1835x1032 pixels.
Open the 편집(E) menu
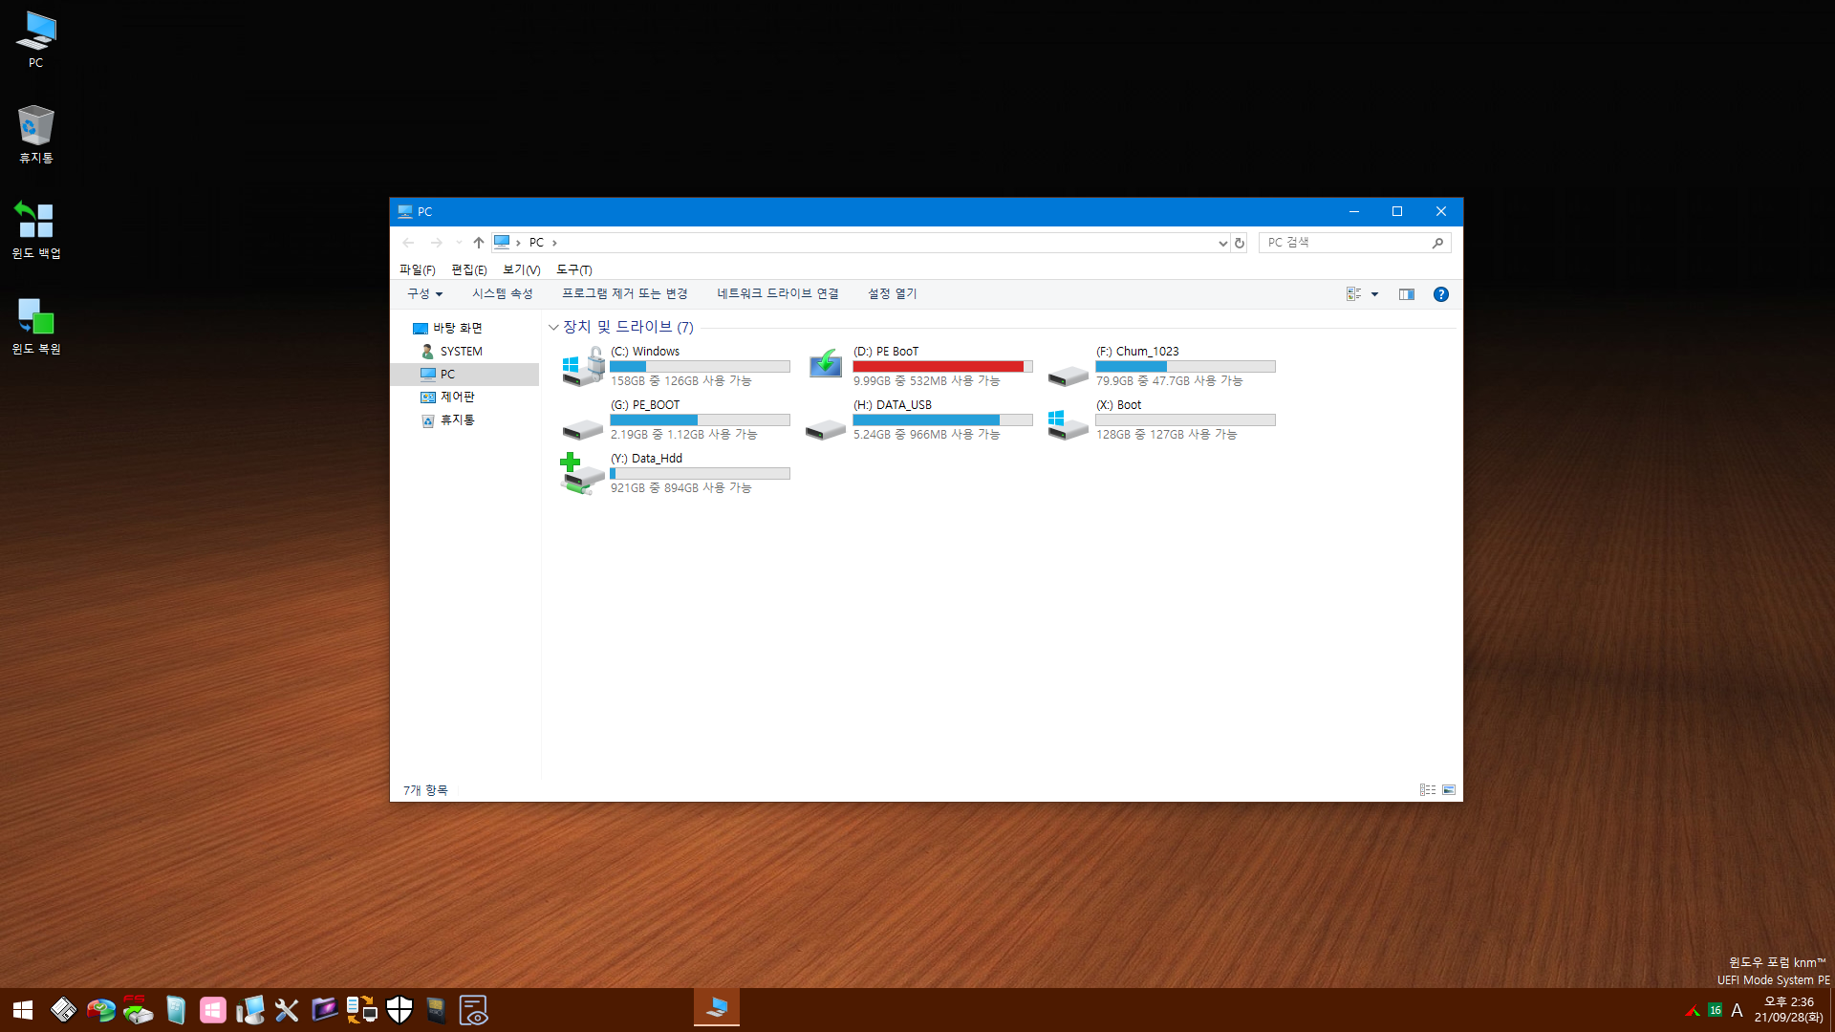click(x=469, y=270)
